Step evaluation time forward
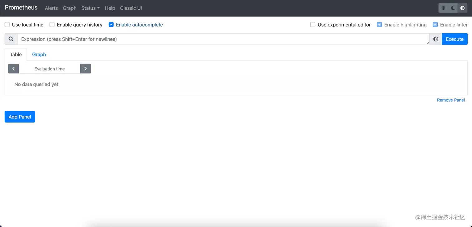Image resolution: width=472 pixels, height=227 pixels. coord(86,69)
